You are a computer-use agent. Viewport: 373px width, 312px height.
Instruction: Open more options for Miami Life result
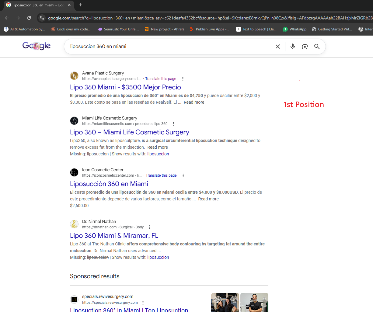[x=173, y=124]
